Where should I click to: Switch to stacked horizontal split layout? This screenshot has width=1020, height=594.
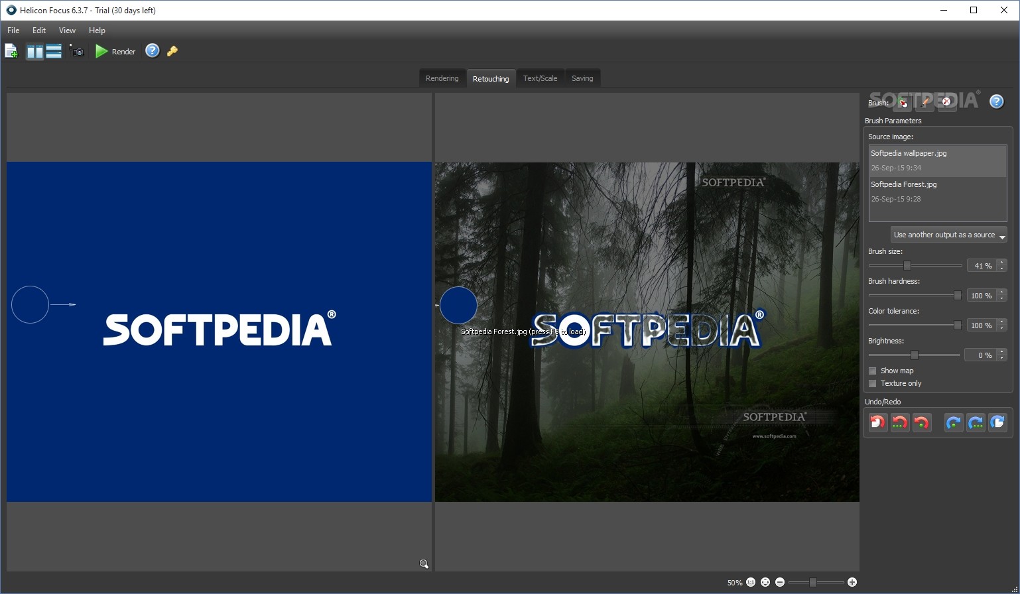(x=54, y=51)
